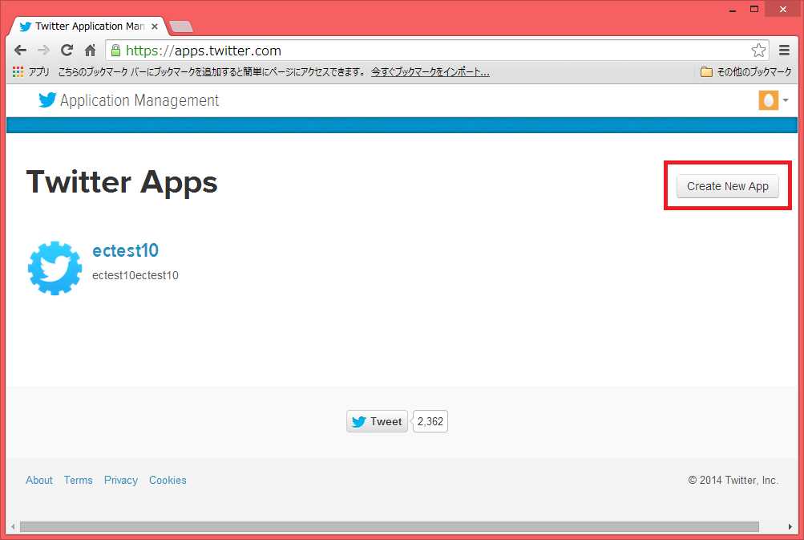Screen dimensions: 804x540
Task: Open the About footer link
Action: [x=39, y=480]
